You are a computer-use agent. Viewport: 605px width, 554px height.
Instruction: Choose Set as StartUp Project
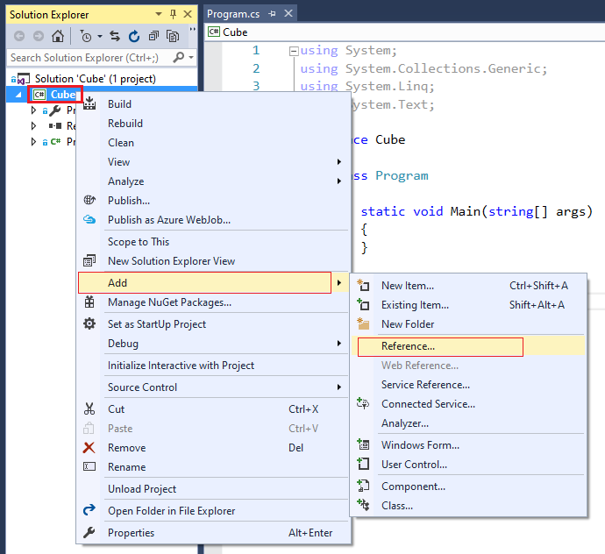214,324
